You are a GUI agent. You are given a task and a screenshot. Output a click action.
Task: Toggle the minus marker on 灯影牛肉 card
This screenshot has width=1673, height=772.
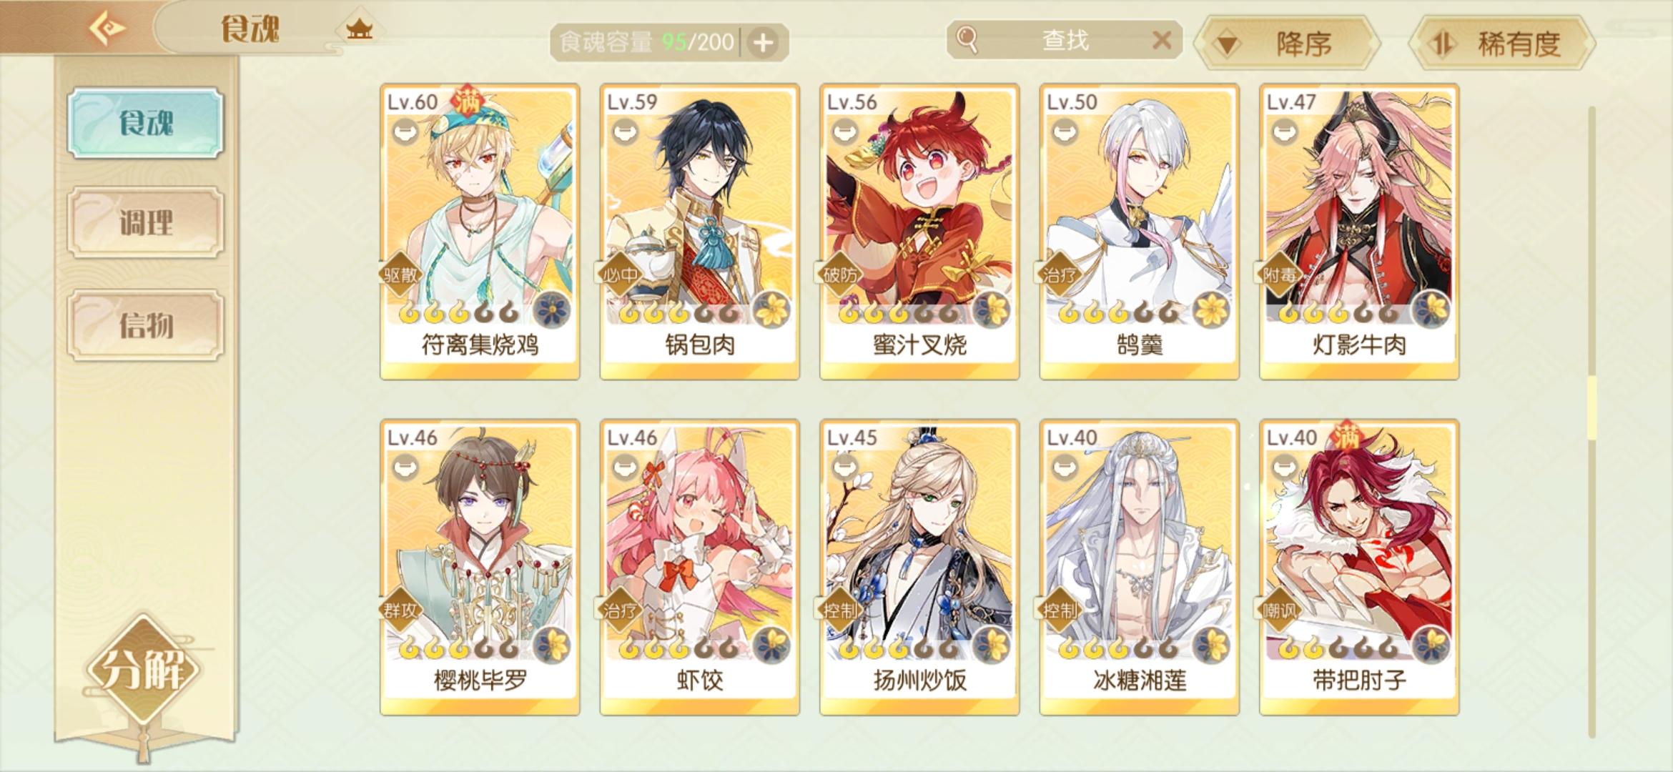(x=1285, y=132)
